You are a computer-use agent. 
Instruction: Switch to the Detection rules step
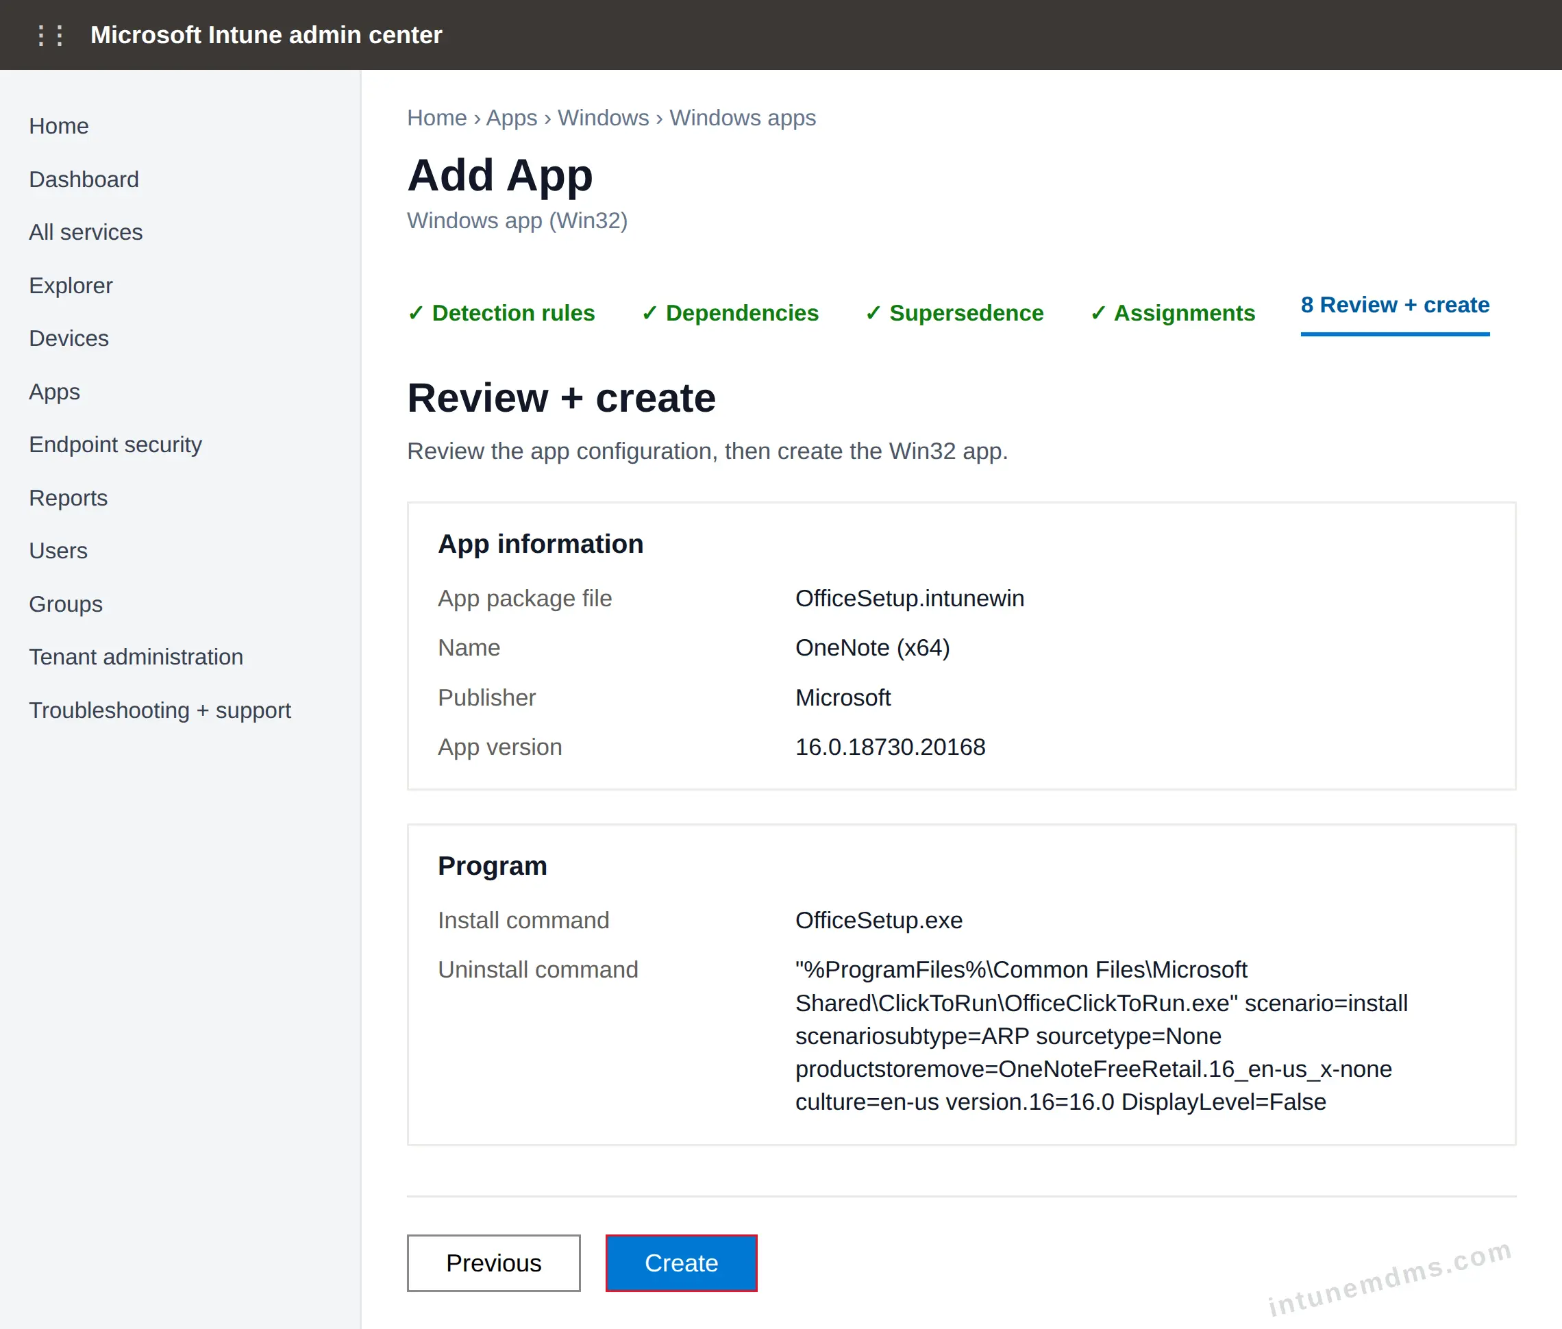(501, 312)
